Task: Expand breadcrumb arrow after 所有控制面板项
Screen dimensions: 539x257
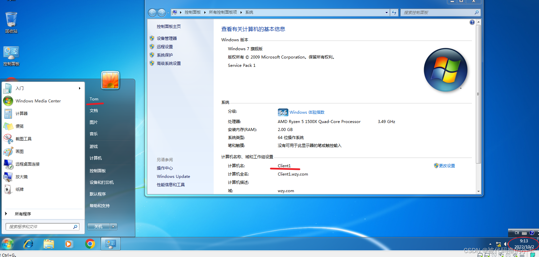Action: 241,12
